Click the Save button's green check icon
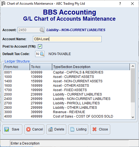This screenshot has width=139, height=147. point(7,129)
